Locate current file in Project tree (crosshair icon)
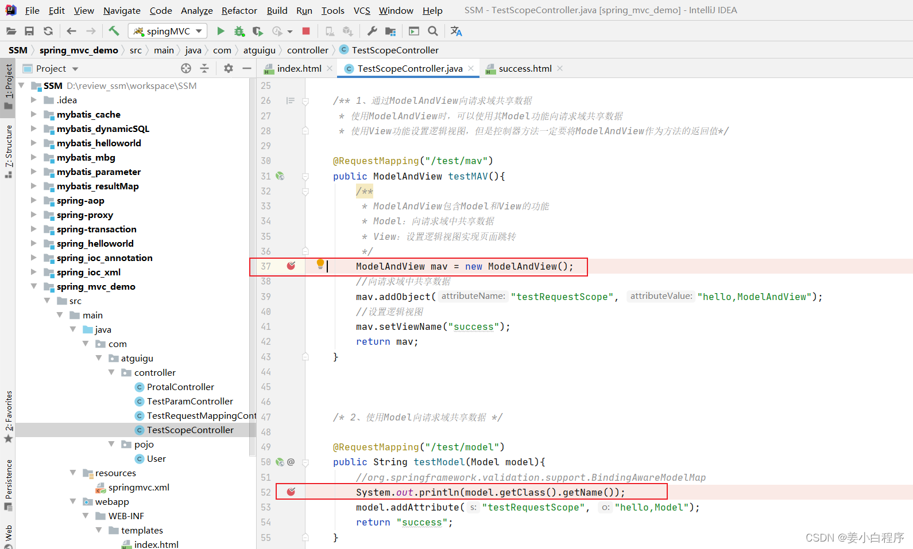Image resolution: width=913 pixels, height=549 pixels. [186, 68]
